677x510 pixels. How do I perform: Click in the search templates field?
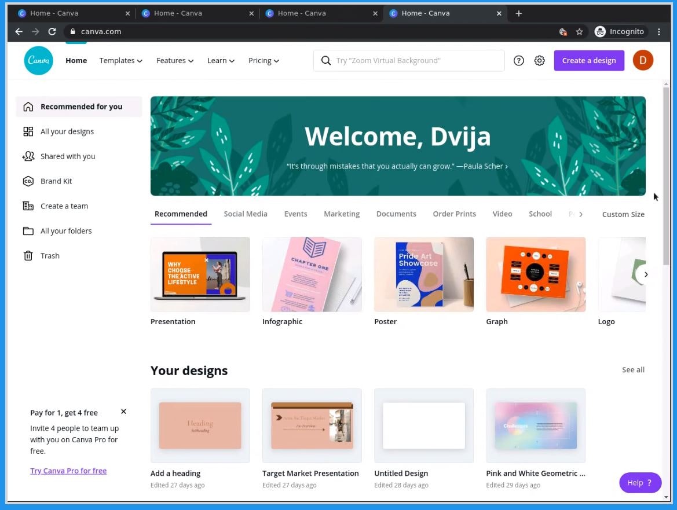pos(408,60)
